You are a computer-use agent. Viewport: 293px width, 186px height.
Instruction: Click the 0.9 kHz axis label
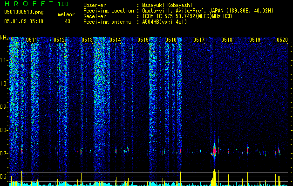pyautogui.click(x=4, y=107)
